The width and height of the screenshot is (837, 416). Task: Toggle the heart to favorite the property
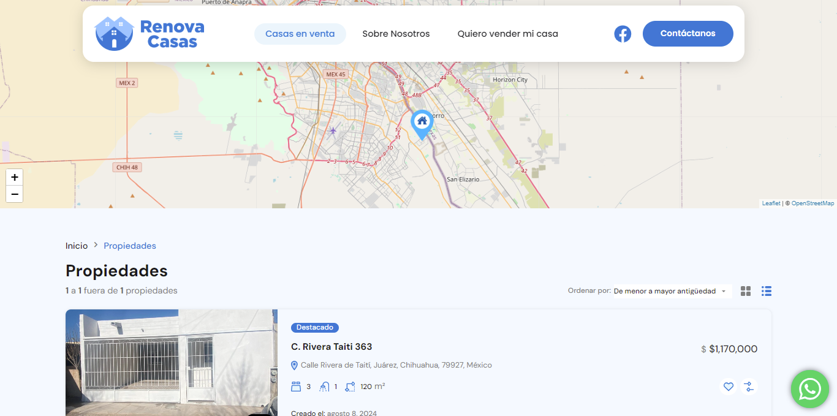[728, 387]
